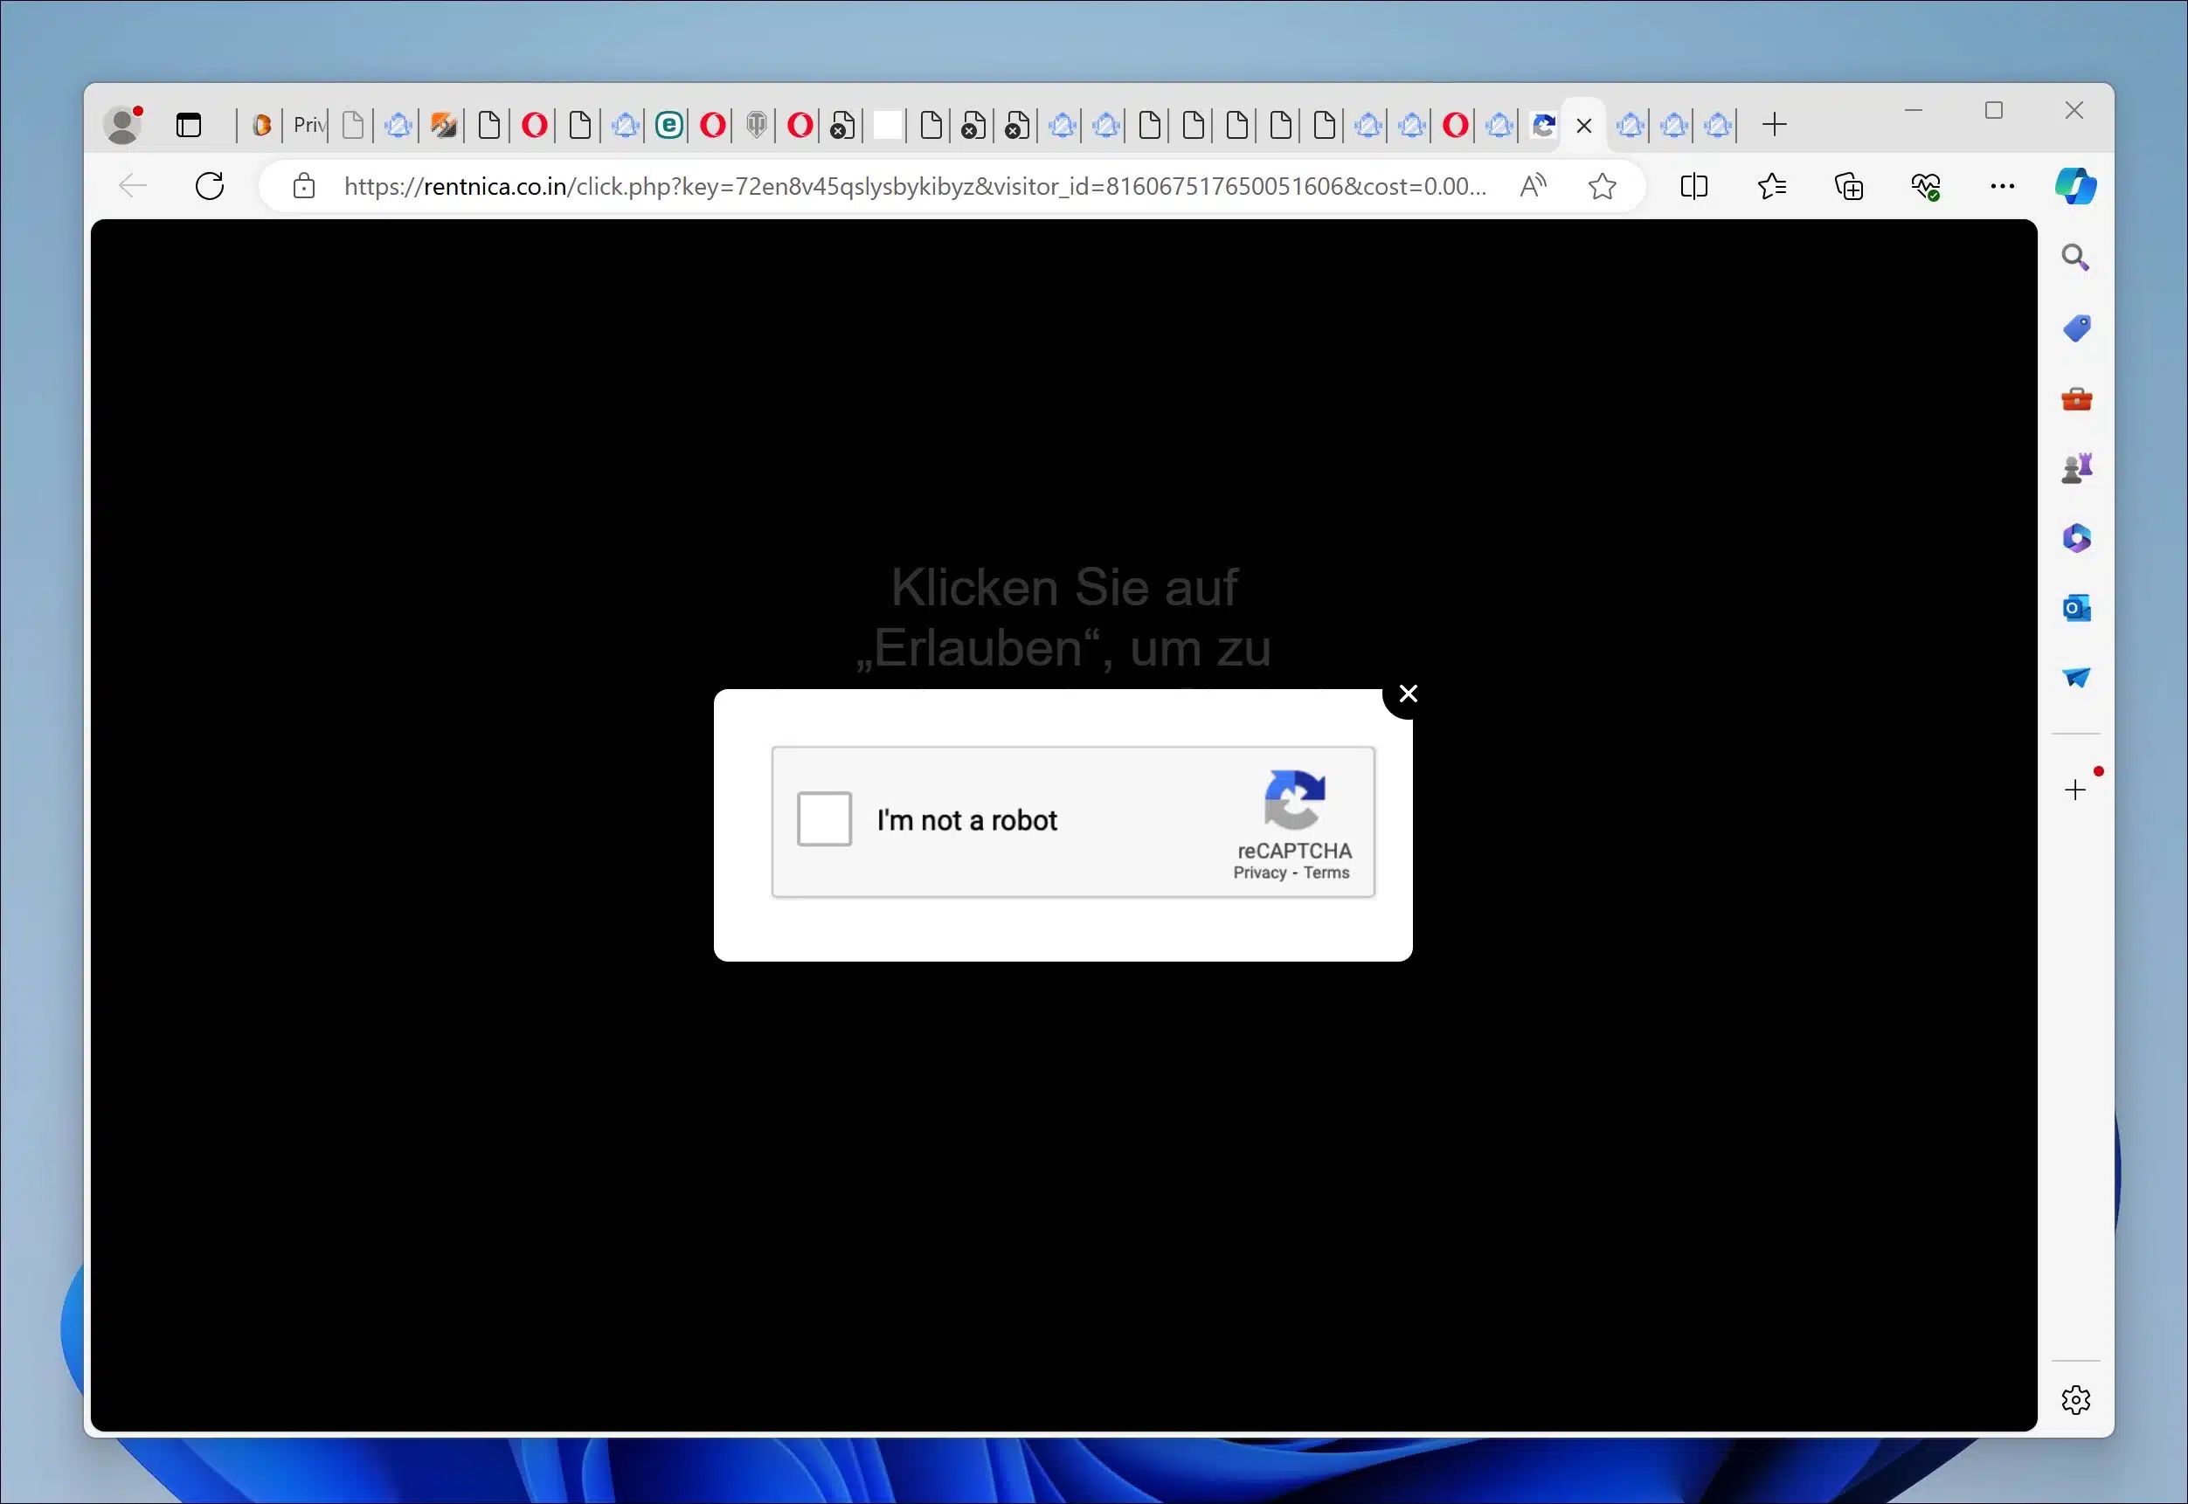Open sidebar settings gear icon
2188x1504 pixels.
click(x=2075, y=1399)
